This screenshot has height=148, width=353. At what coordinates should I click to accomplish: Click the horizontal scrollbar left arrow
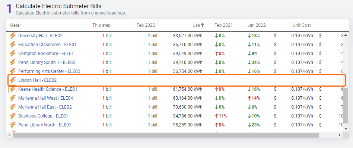coord(9,135)
